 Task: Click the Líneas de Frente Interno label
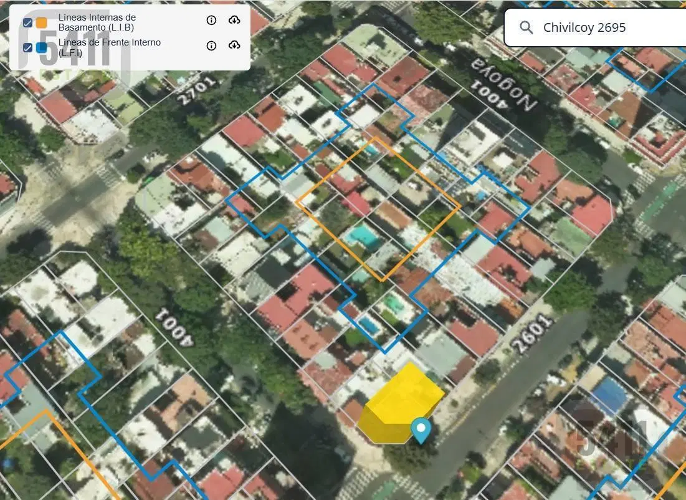pos(110,47)
